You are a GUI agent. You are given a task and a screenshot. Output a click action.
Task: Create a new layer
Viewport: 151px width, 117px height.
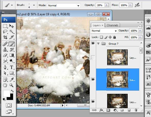pos(129,110)
